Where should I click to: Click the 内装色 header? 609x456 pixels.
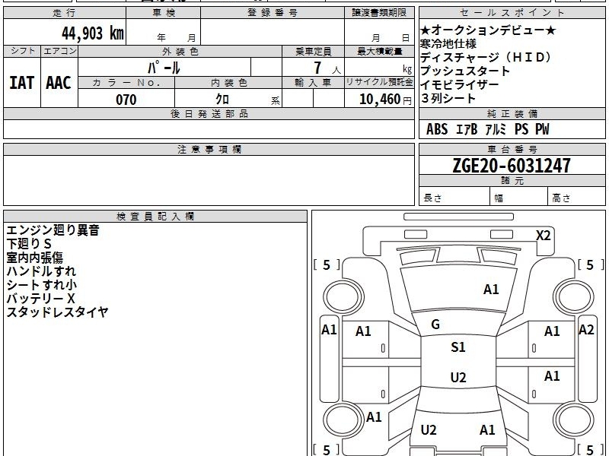228,83
